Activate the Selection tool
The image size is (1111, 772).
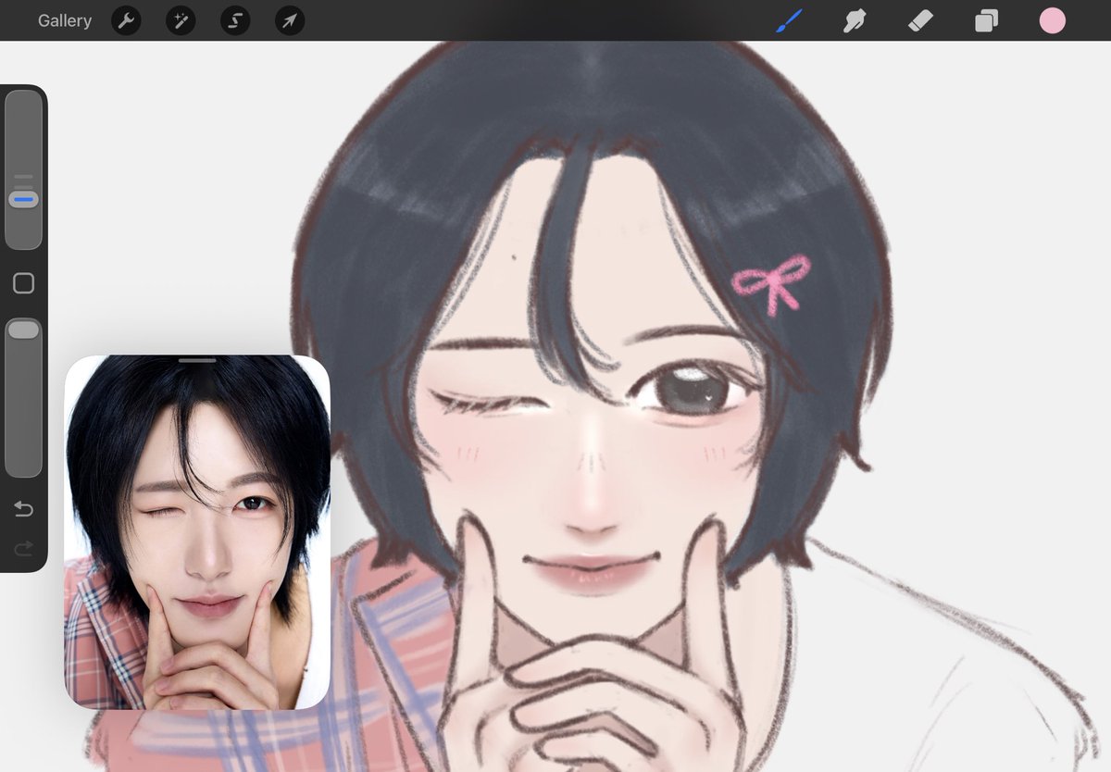(x=235, y=20)
